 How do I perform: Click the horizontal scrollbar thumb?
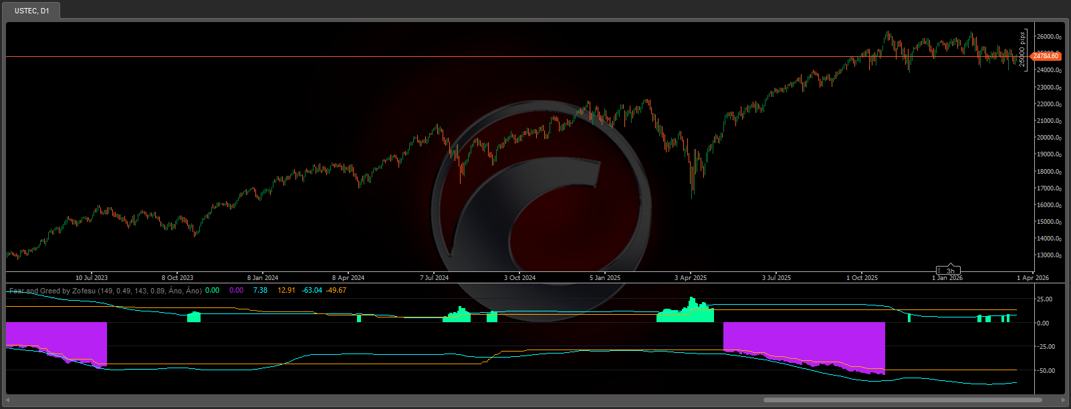tap(903, 400)
